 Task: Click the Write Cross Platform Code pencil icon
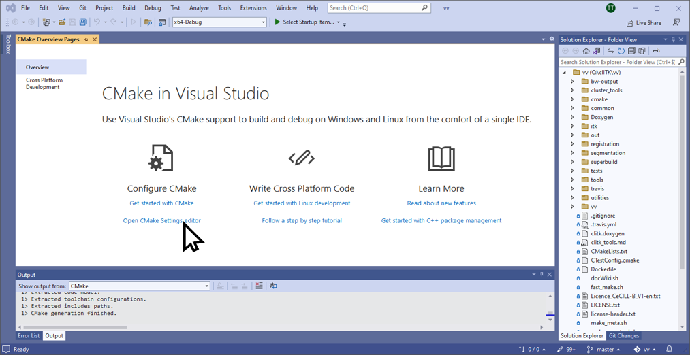(x=302, y=158)
